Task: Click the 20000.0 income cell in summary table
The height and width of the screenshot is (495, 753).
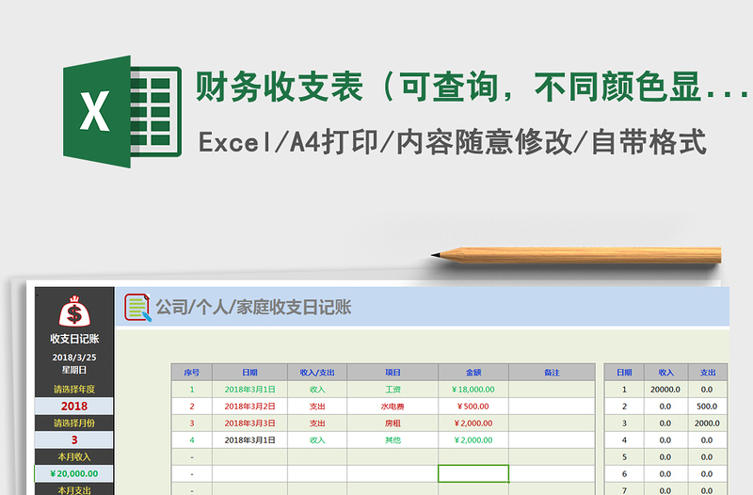Action: click(x=665, y=390)
